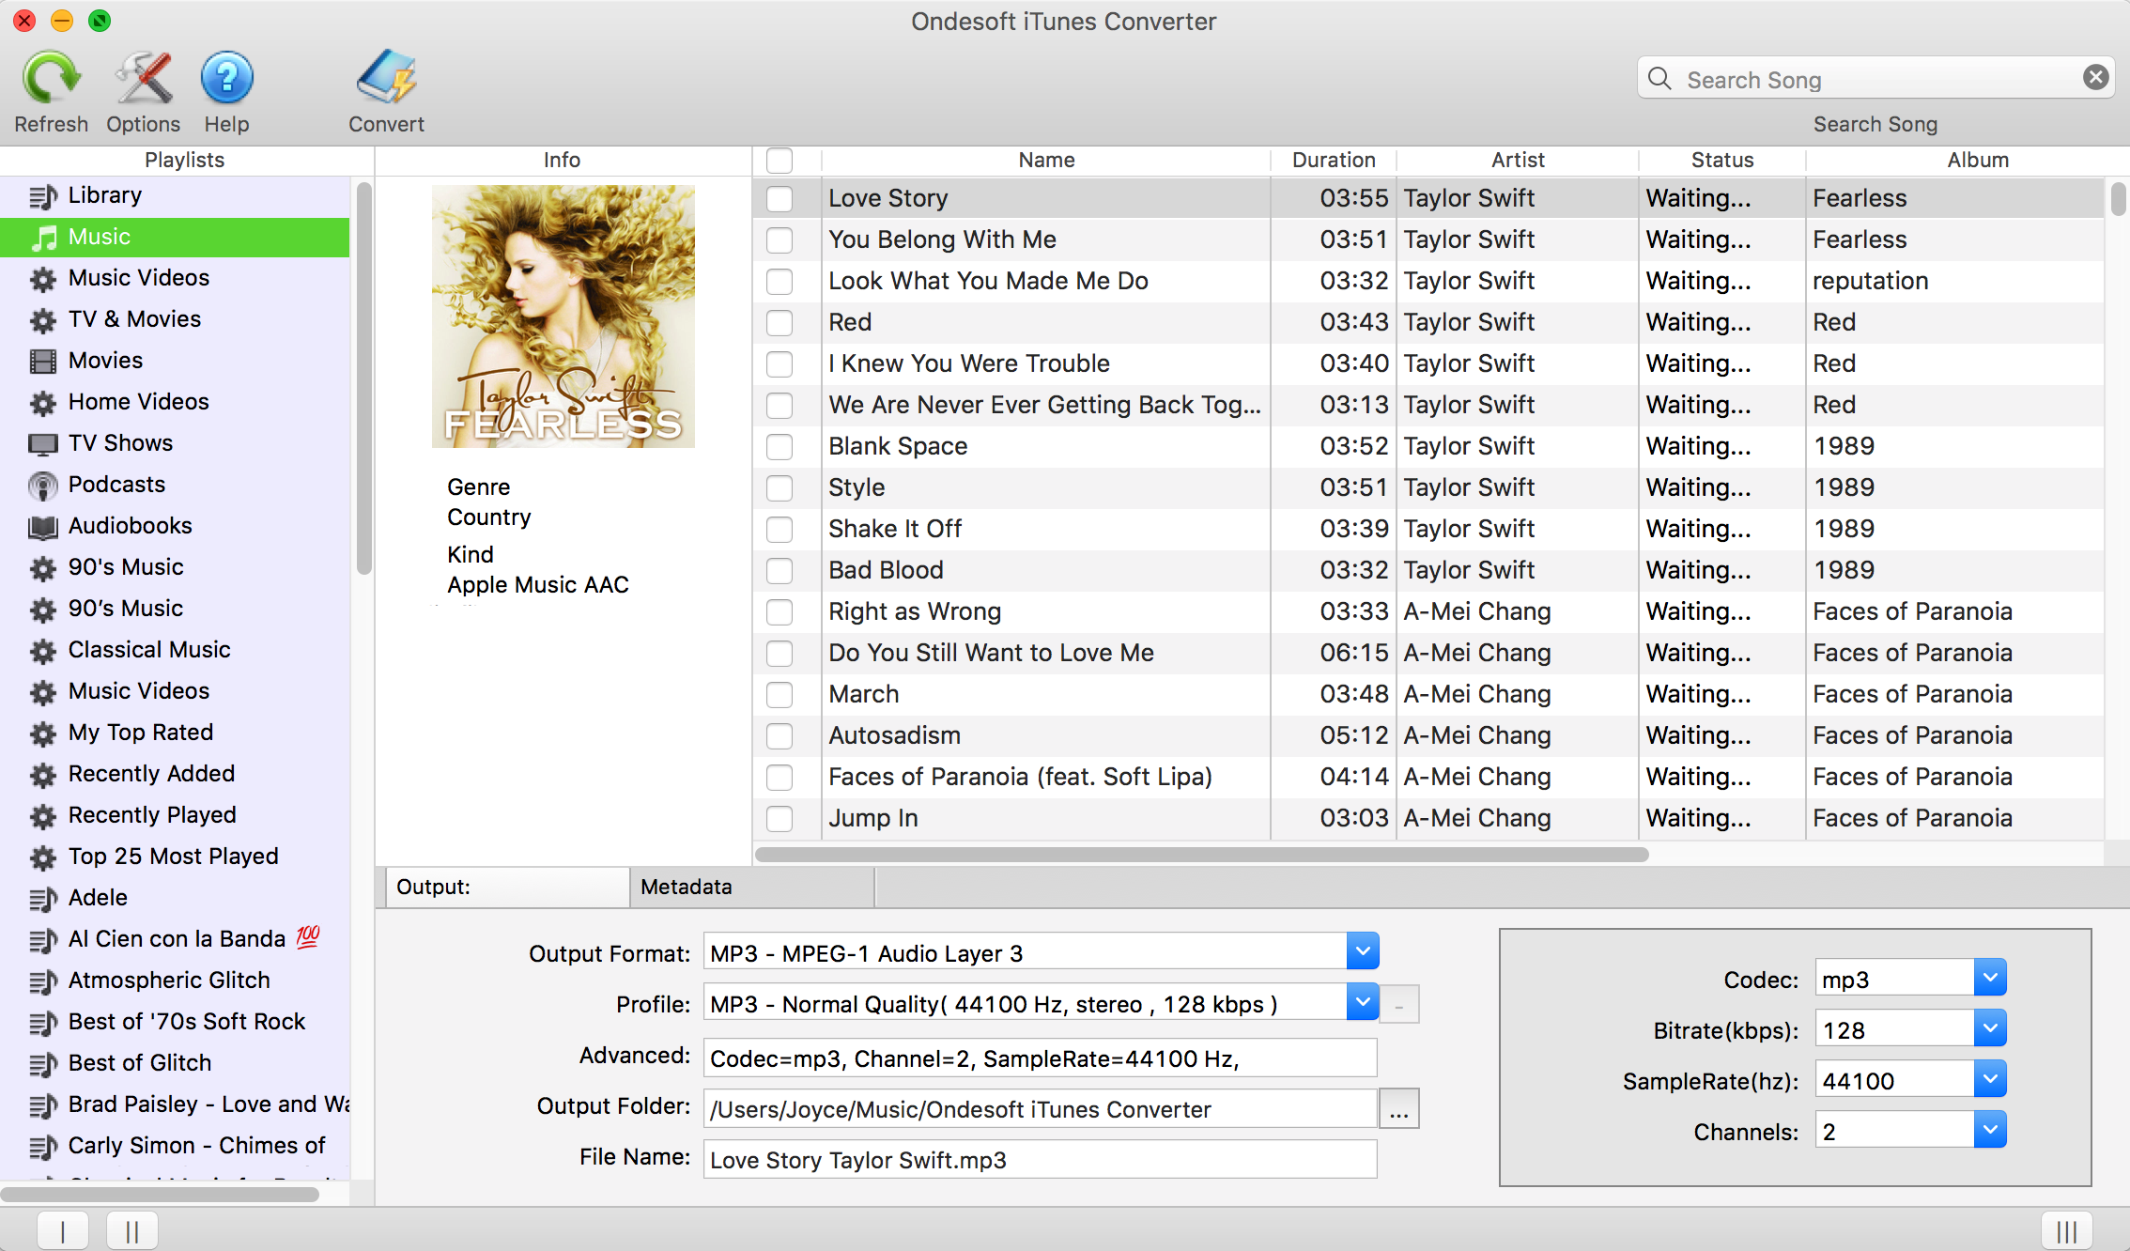Open the Library section in sidebar
Image resolution: width=2130 pixels, height=1251 pixels.
tap(104, 193)
